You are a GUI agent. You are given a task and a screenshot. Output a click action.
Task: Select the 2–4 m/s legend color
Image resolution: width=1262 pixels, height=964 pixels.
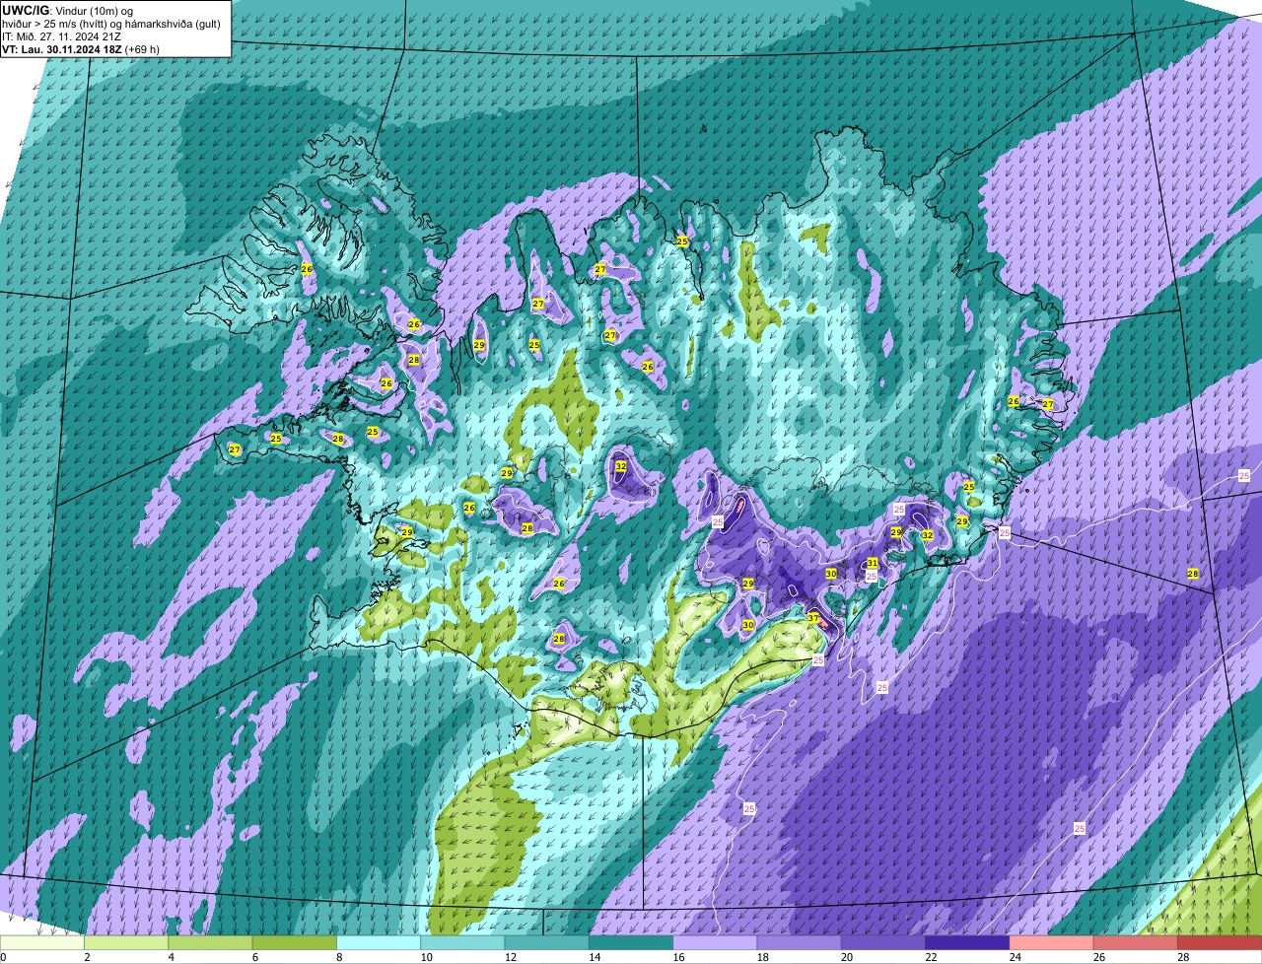(127, 942)
